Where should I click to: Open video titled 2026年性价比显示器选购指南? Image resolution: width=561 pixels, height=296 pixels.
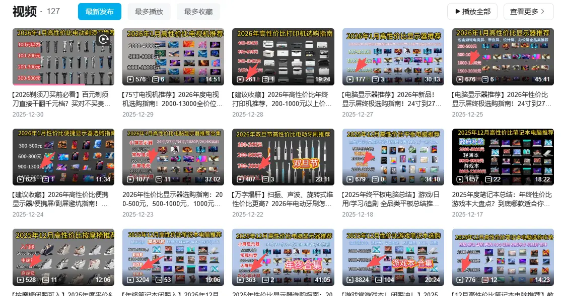coord(172,199)
